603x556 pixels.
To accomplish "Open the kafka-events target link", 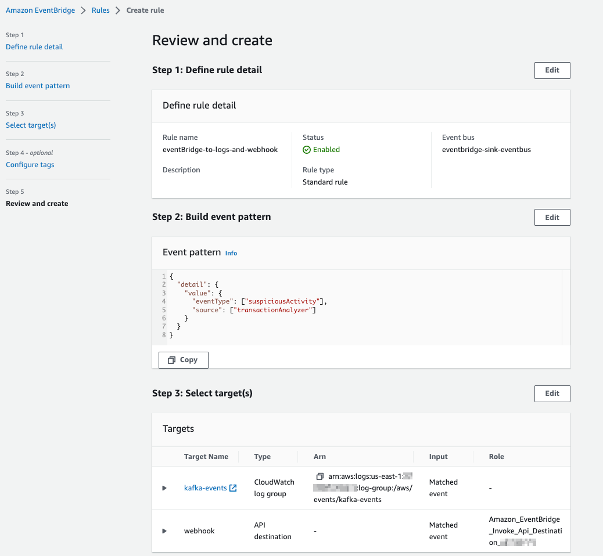I will [205, 488].
